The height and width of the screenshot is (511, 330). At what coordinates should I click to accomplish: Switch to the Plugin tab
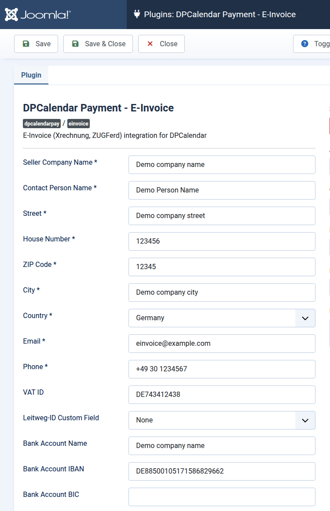click(x=31, y=75)
